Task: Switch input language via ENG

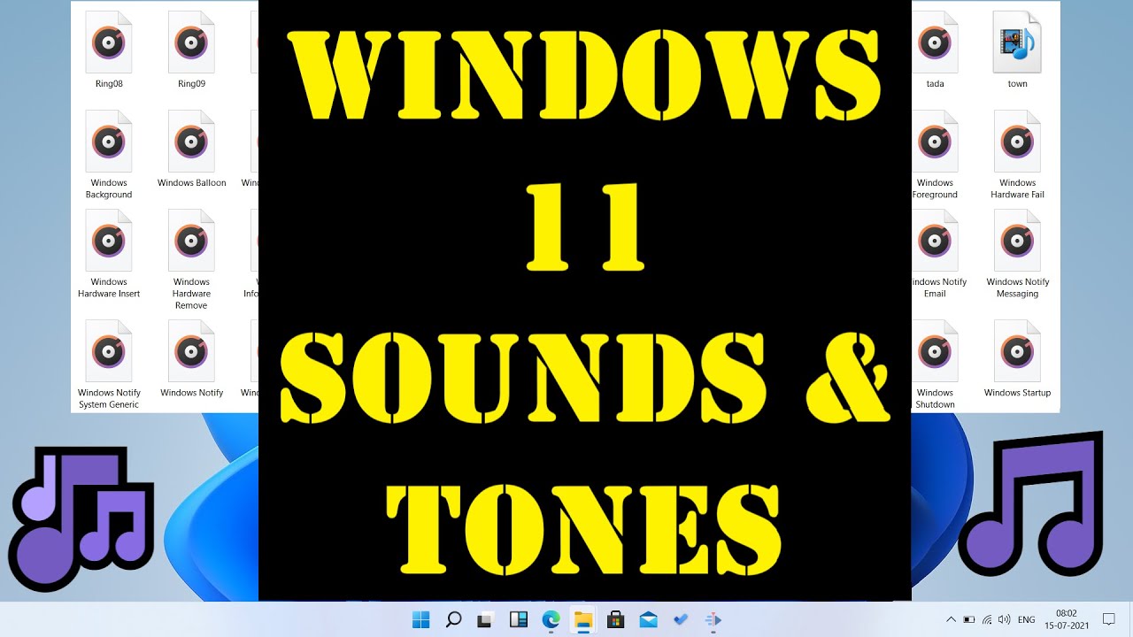Action: point(1027,620)
